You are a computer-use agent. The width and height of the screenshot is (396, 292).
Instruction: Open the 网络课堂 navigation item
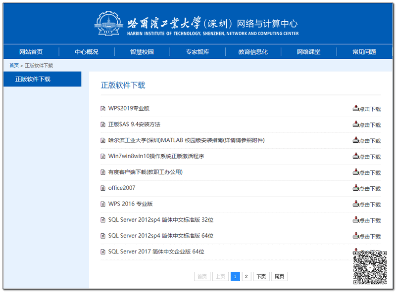coord(308,52)
